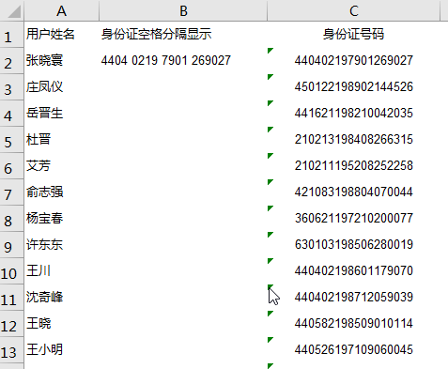Click ID number 440402198601179070
Screen dimensions: 448x369
point(353,271)
